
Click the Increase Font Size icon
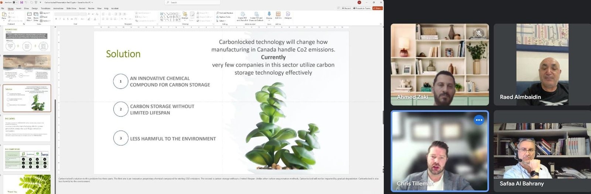tap(89, 14)
